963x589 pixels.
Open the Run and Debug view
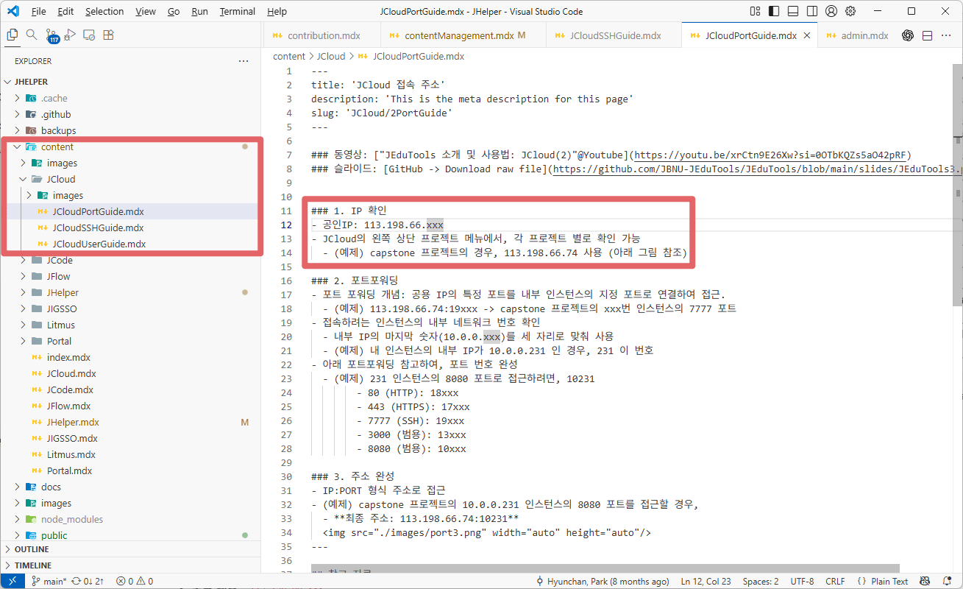point(70,35)
